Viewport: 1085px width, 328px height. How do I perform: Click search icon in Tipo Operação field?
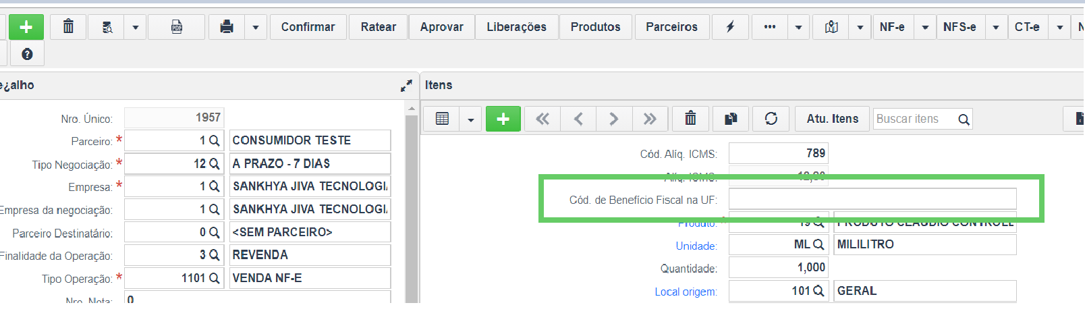215,278
